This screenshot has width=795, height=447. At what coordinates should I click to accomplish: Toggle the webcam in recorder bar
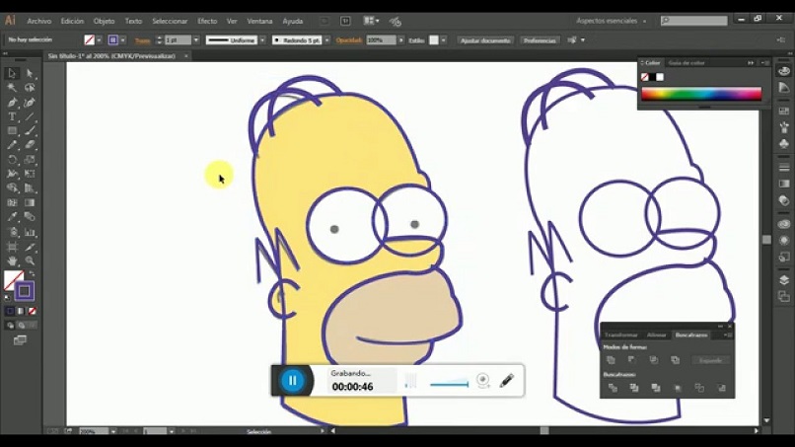click(483, 381)
